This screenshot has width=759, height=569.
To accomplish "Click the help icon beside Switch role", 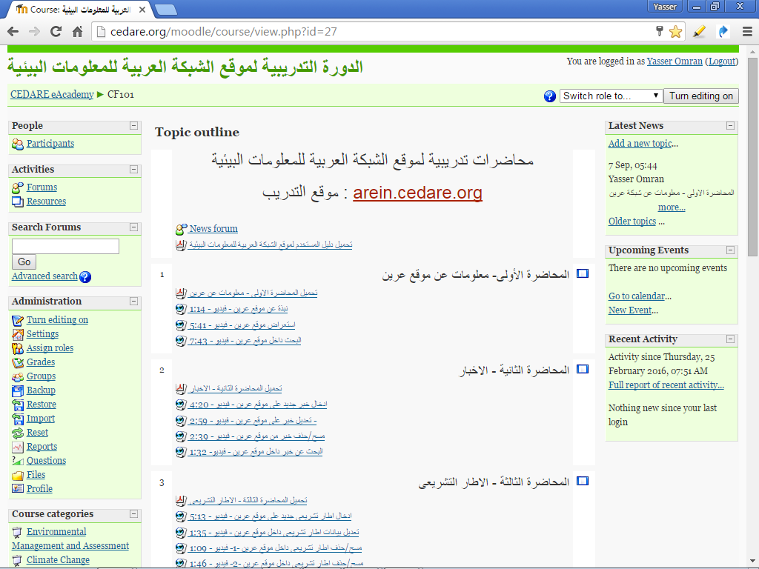I will [549, 96].
